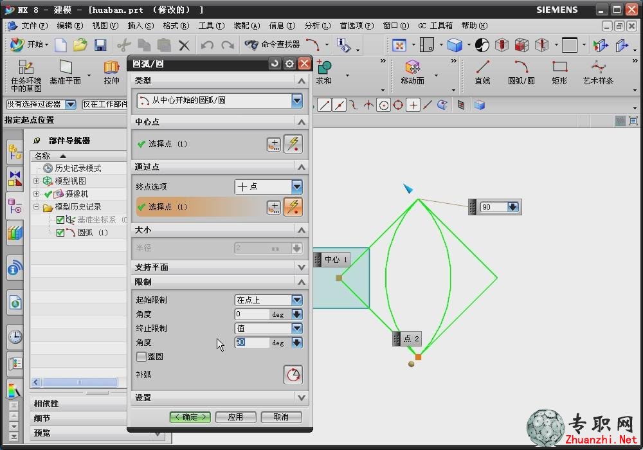
Task: Click the Apply (应用) button
Action: click(x=235, y=417)
